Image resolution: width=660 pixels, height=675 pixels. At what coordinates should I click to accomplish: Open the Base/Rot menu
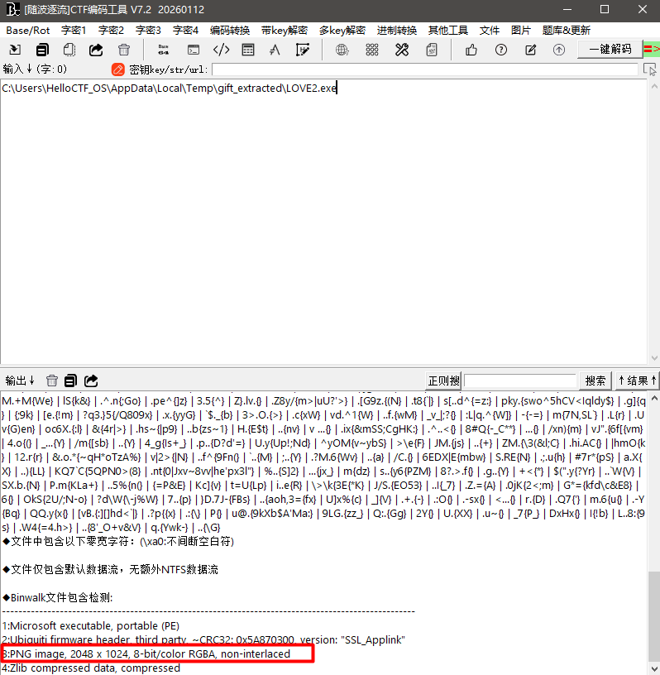click(28, 30)
